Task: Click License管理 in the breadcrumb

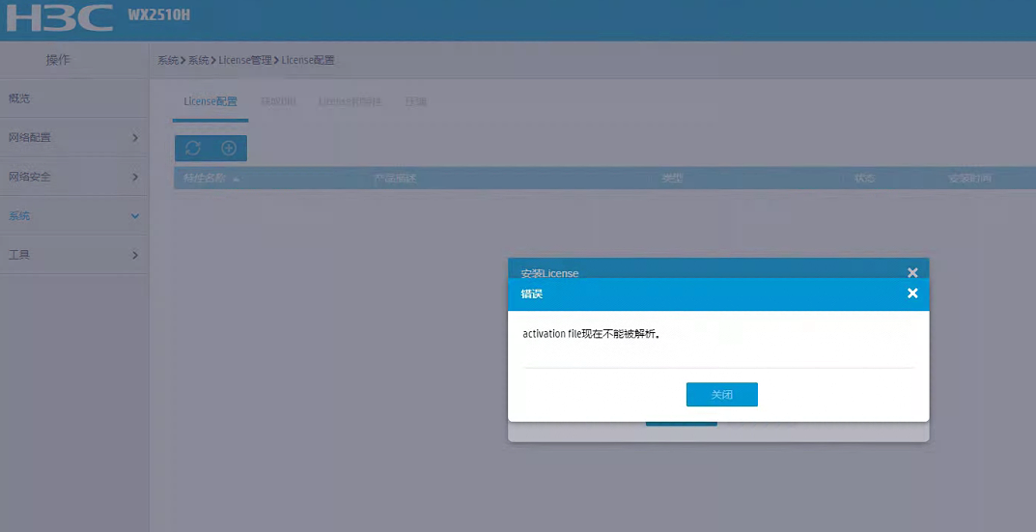Action: (245, 60)
